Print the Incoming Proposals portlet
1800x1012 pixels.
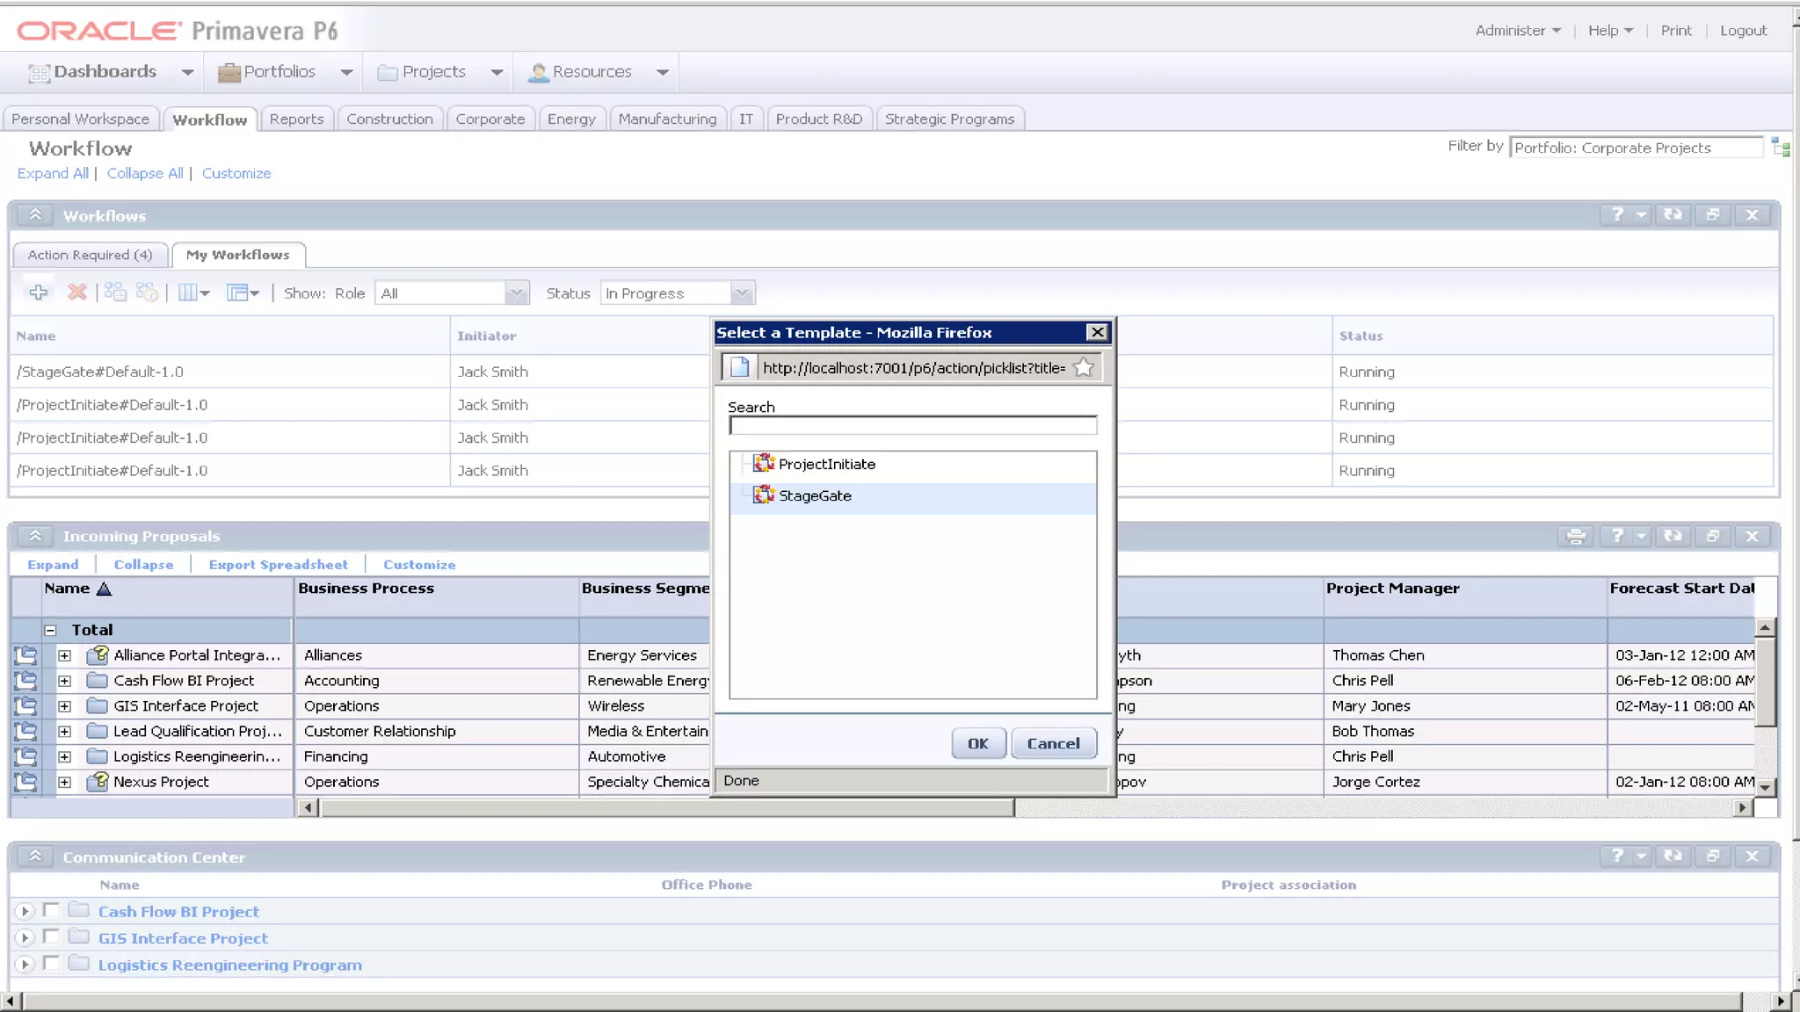[x=1576, y=536]
